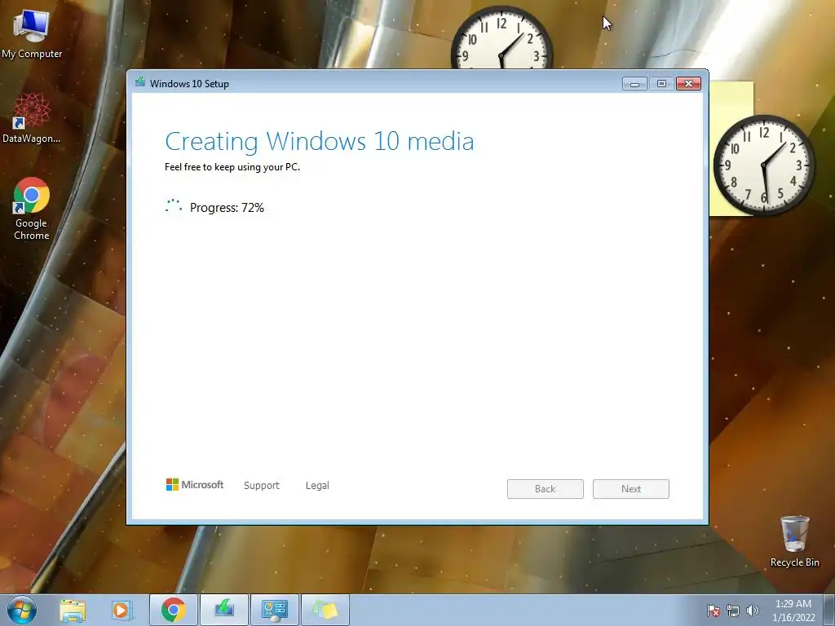835x626 pixels.
Task: Maximize the Windows 10 Setup window
Action: (x=661, y=84)
